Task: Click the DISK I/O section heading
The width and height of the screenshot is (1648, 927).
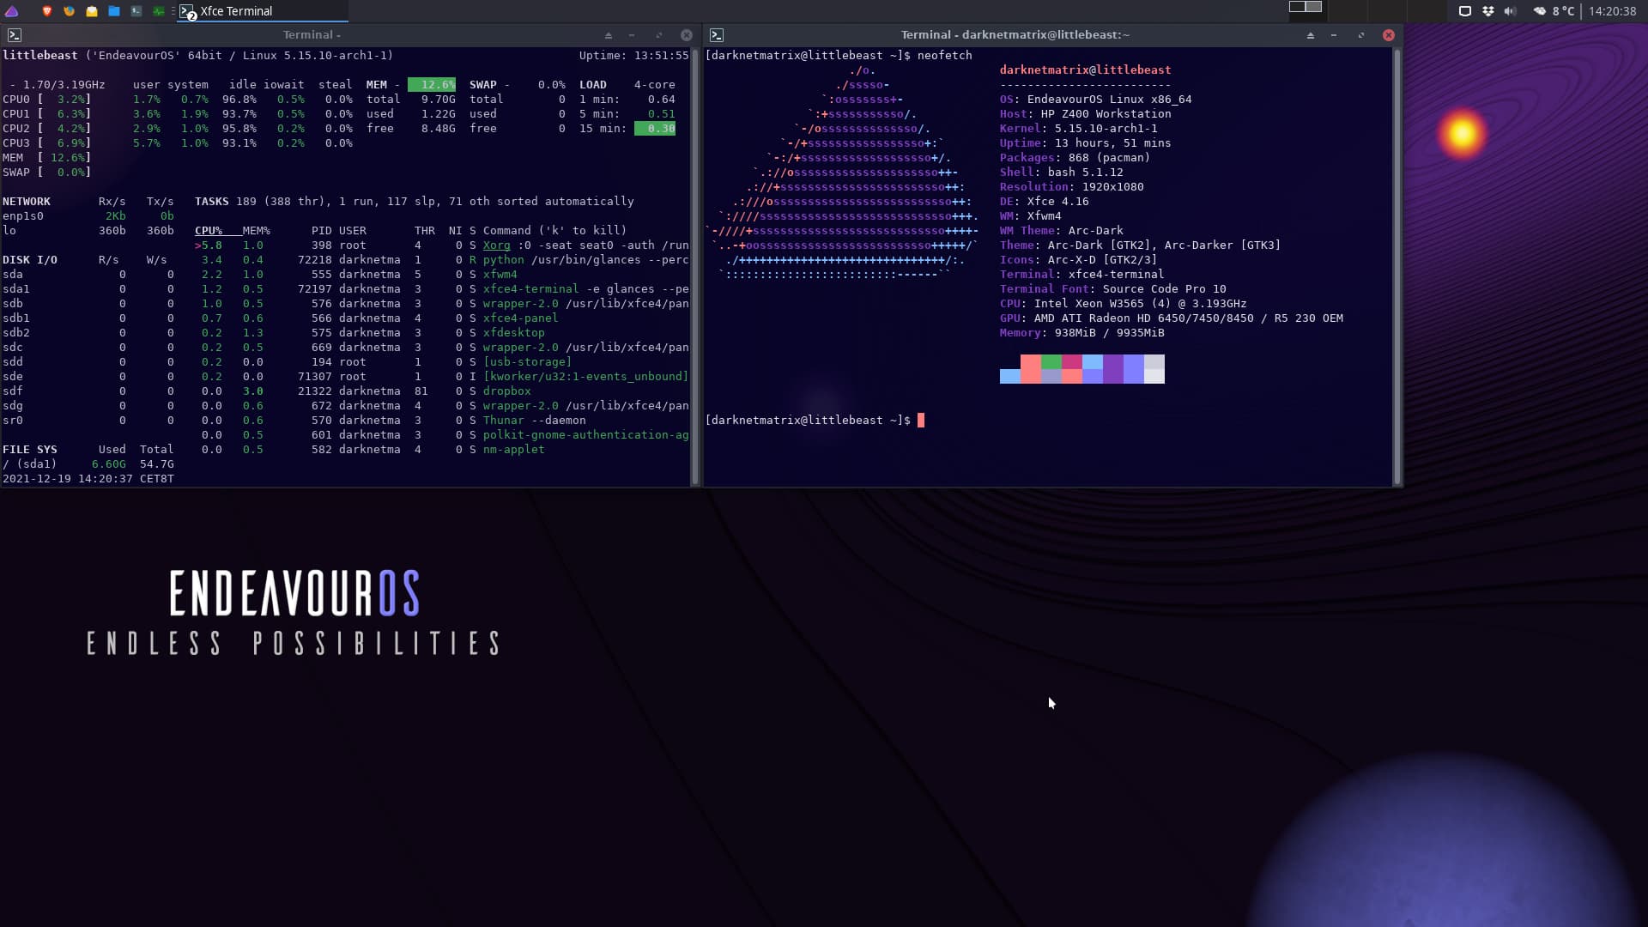Action: coord(30,259)
